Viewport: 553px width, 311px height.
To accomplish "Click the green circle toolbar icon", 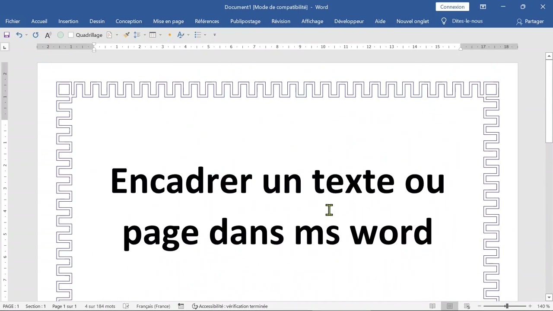I will 60,35.
